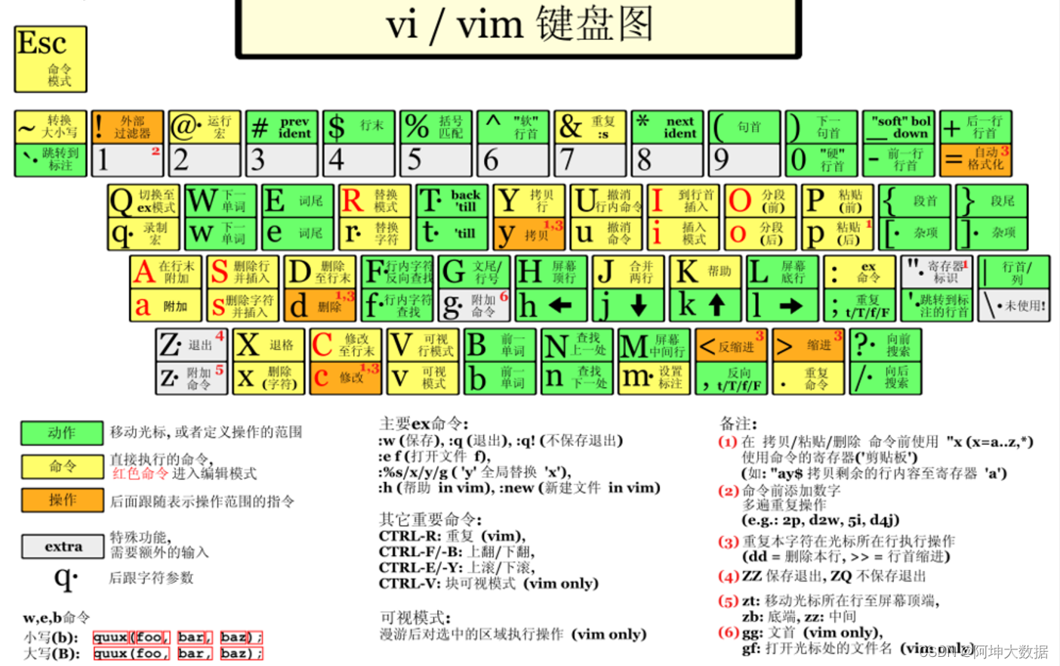
Task: Click the '红色命令' red legend text
Action: [140, 474]
